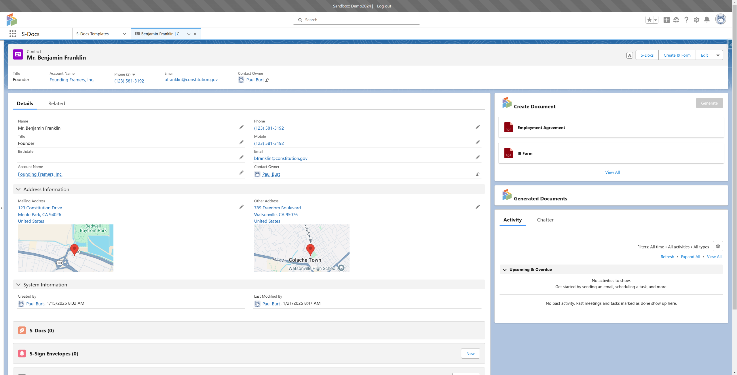The width and height of the screenshot is (737, 375).
Task: Click the Create I9 Form button
Action: click(677, 56)
